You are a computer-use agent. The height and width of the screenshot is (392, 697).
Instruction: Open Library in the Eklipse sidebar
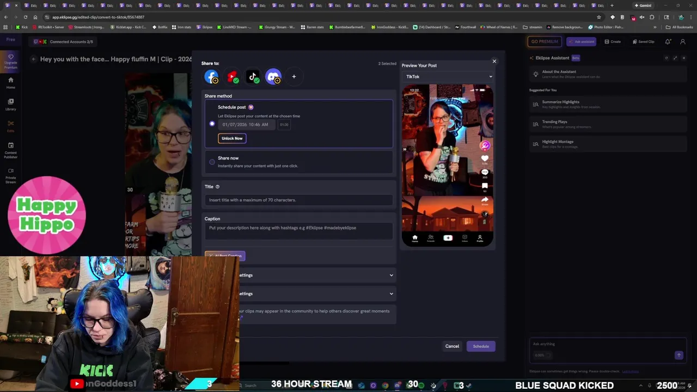[10, 105]
